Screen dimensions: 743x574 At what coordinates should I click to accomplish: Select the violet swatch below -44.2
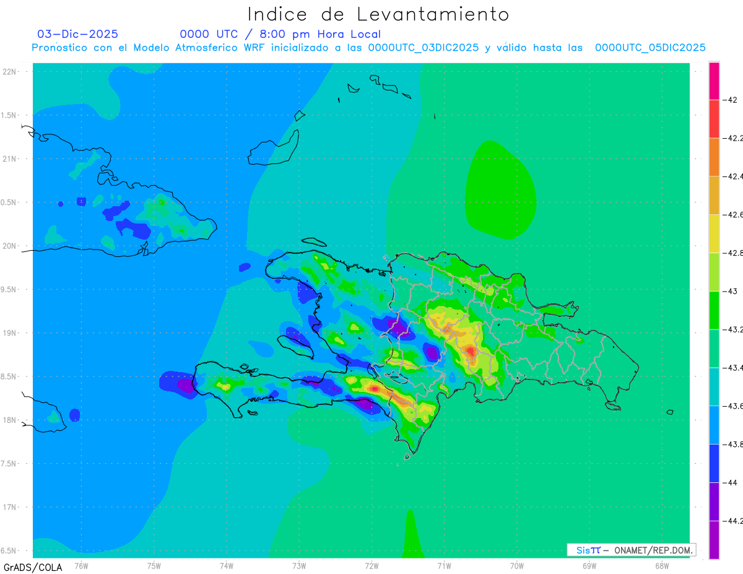tap(714, 540)
